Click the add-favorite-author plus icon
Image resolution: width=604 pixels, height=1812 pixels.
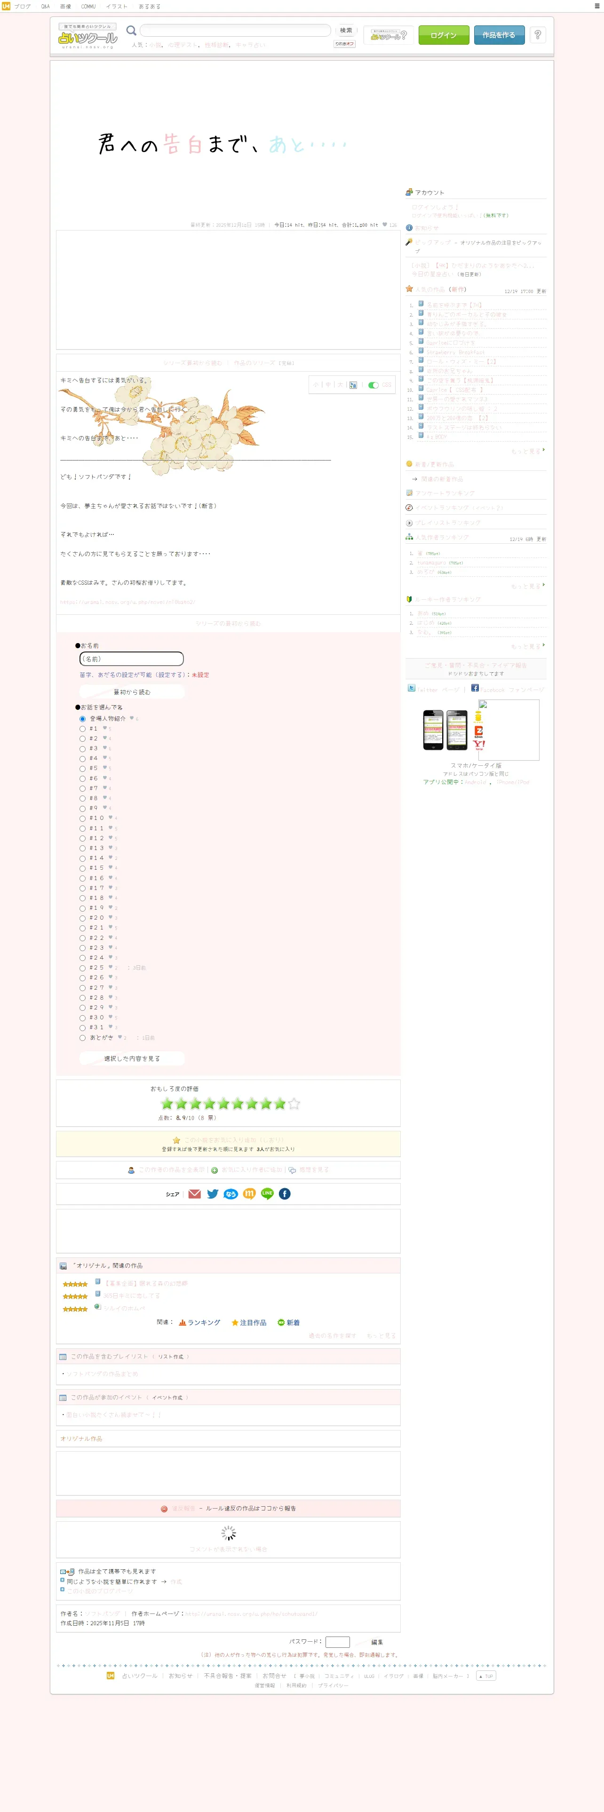coord(215,1170)
